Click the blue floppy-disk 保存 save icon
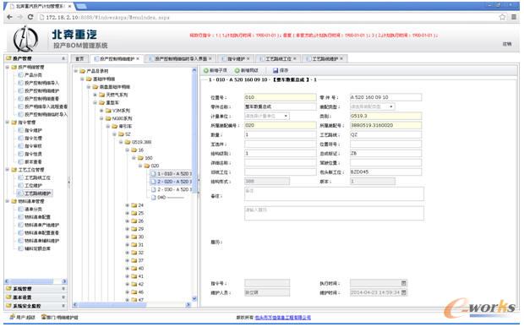524x327 pixels. [x=276, y=70]
